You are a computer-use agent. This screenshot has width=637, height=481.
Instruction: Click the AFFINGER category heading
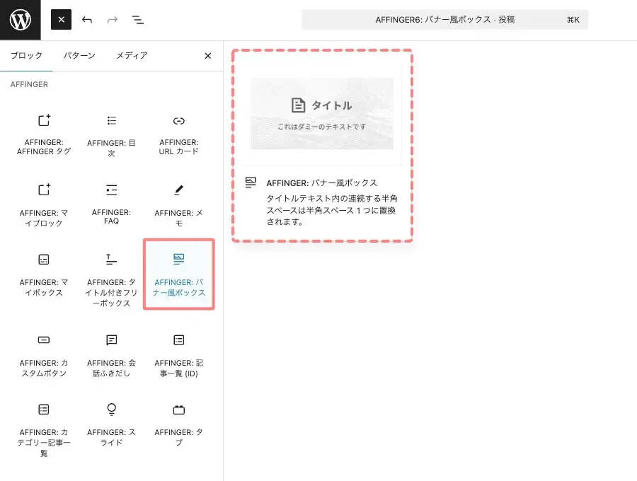(29, 84)
